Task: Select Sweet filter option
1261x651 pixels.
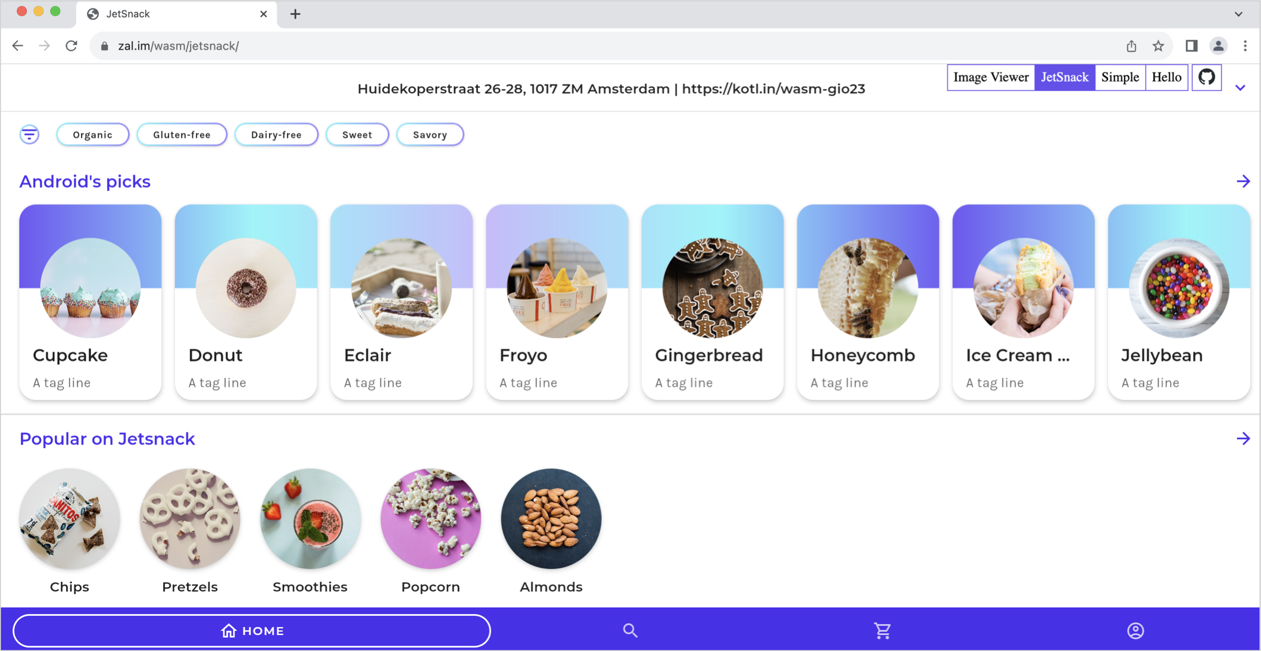Action: (x=357, y=134)
